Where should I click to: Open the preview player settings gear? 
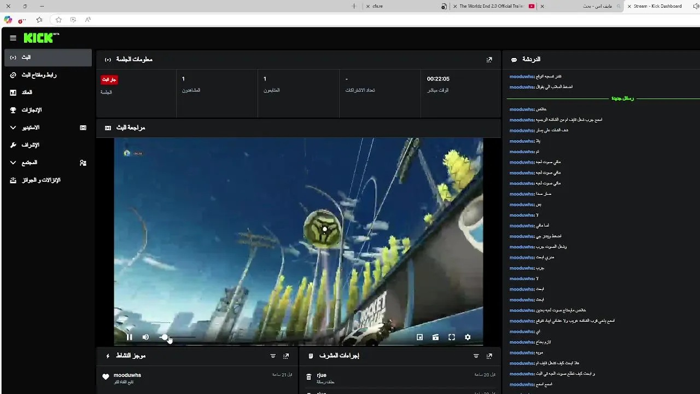click(468, 337)
